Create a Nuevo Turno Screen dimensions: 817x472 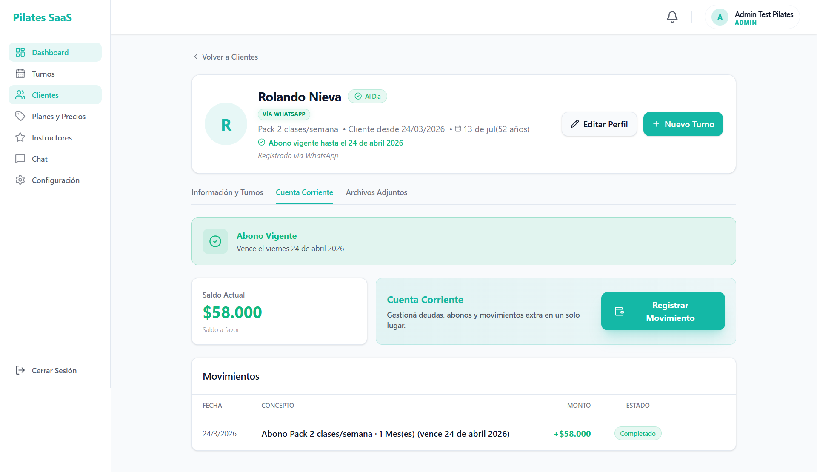click(x=683, y=124)
